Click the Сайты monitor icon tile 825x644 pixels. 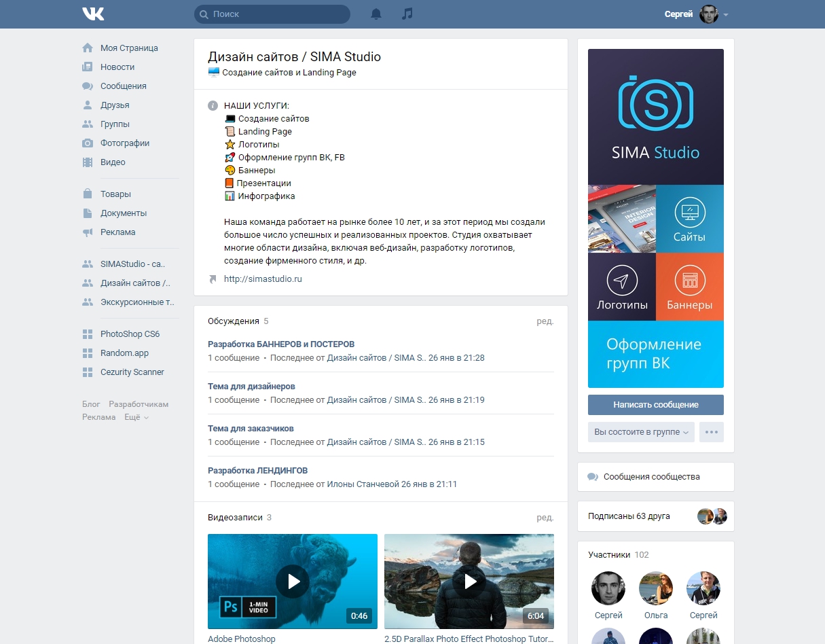point(690,219)
